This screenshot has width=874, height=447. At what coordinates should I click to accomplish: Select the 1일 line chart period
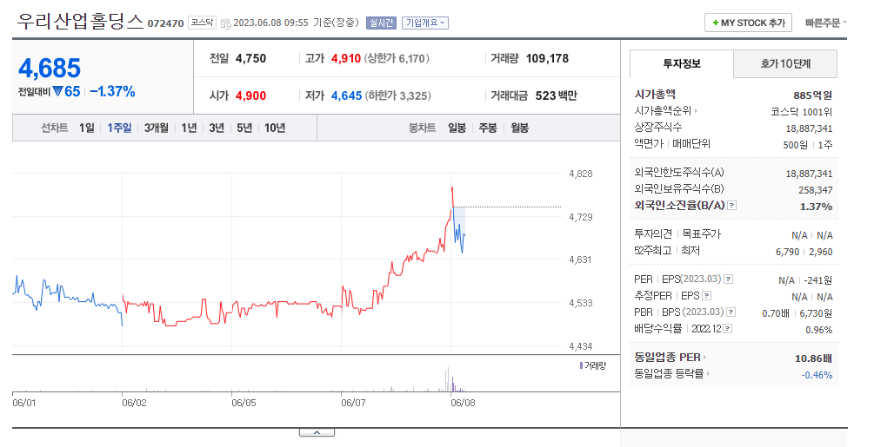coord(86,128)
